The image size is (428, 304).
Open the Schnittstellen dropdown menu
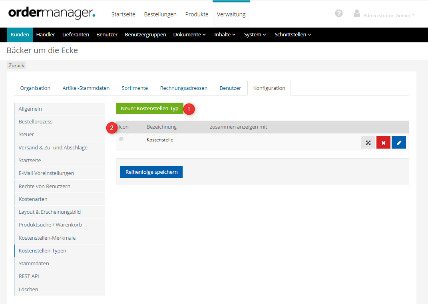click(x=293, y=35)
